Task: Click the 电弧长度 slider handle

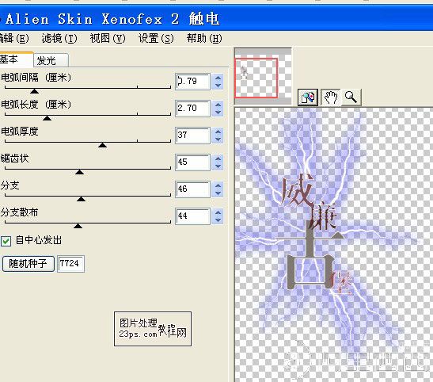Action: click(x=47, y=118)
